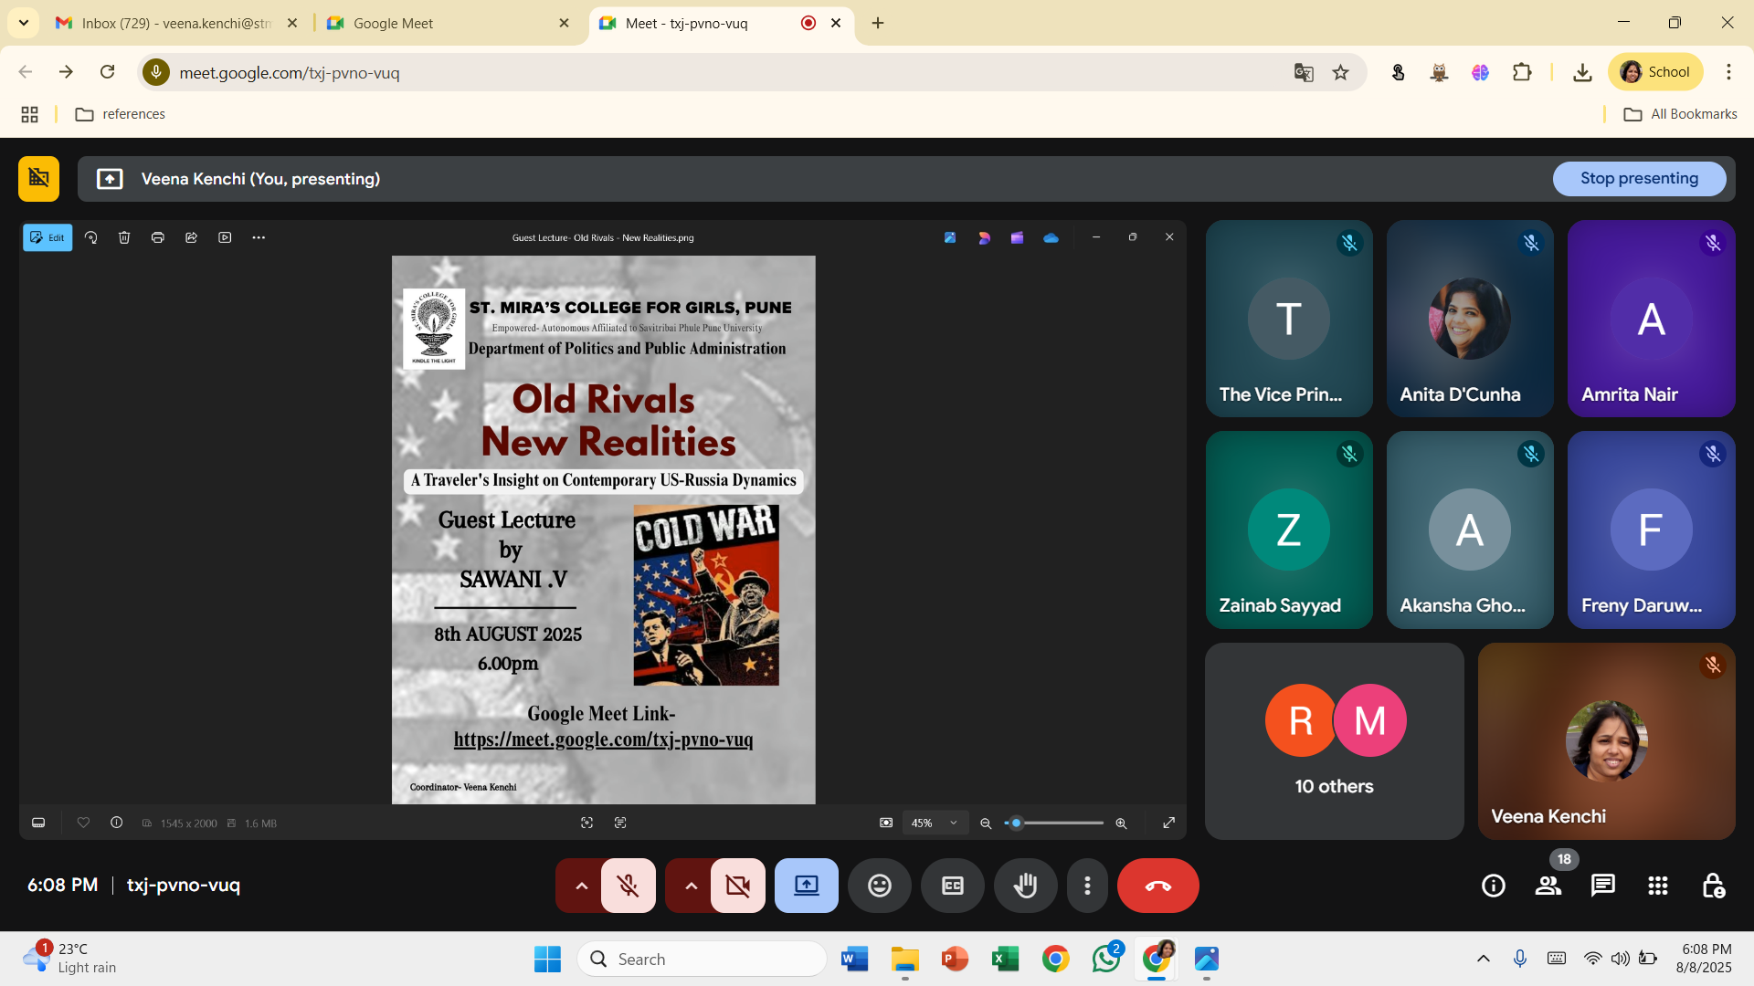Toggle closed captions in Meet
The width and height of the screenshot is (1754, 986).
pyautogui.click(x=952, y=886)
